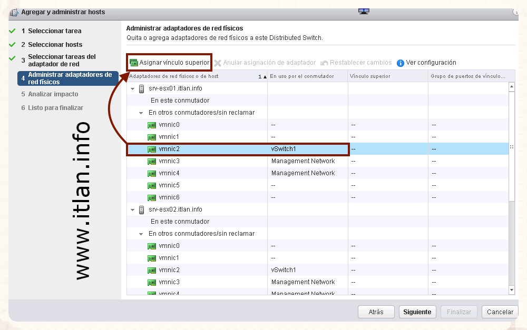The height and width of the screenshot is (330, 527).
Task: Click the scrollbar down arrow in adapter list
Action: pos(511,290)
